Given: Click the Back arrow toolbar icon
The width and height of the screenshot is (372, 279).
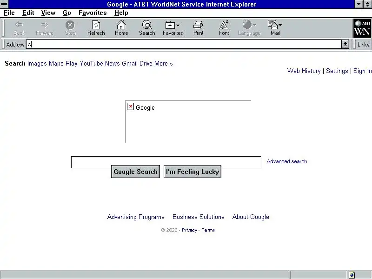Looking at the screenshot, I should (19, 25).
